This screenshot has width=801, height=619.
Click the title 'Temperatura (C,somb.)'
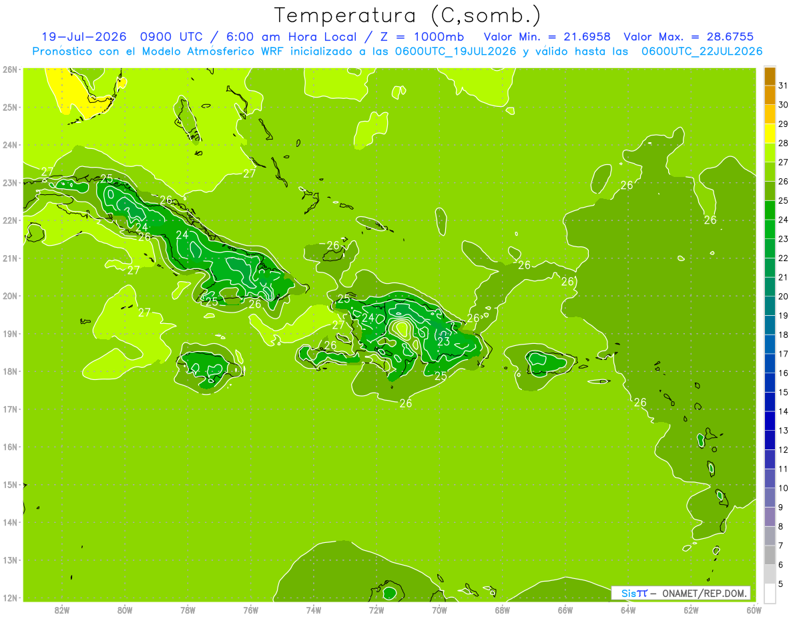tap(408, 15)
